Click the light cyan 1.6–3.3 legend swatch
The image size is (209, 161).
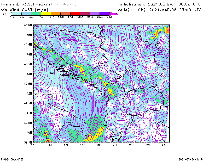click(x=17, y=14)
